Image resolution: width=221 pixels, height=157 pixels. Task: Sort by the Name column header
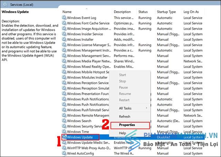[x=67, y=12]
